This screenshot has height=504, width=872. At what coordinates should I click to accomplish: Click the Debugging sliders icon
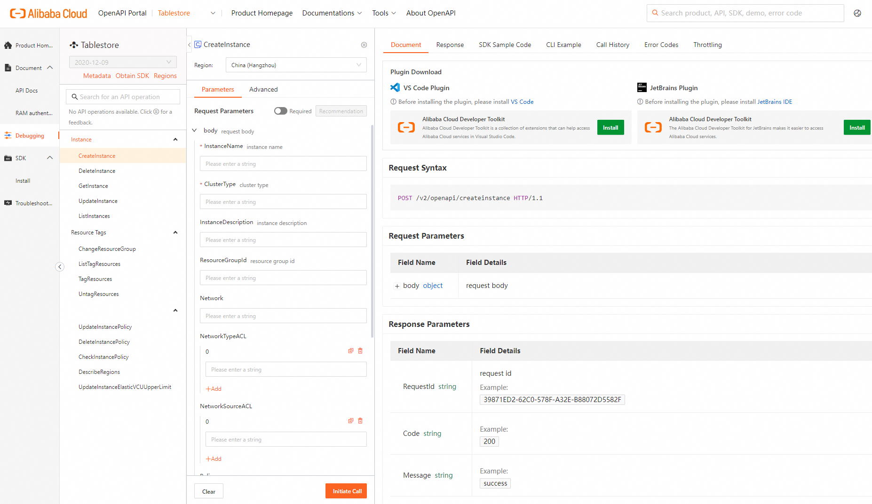tap(8, 136)
